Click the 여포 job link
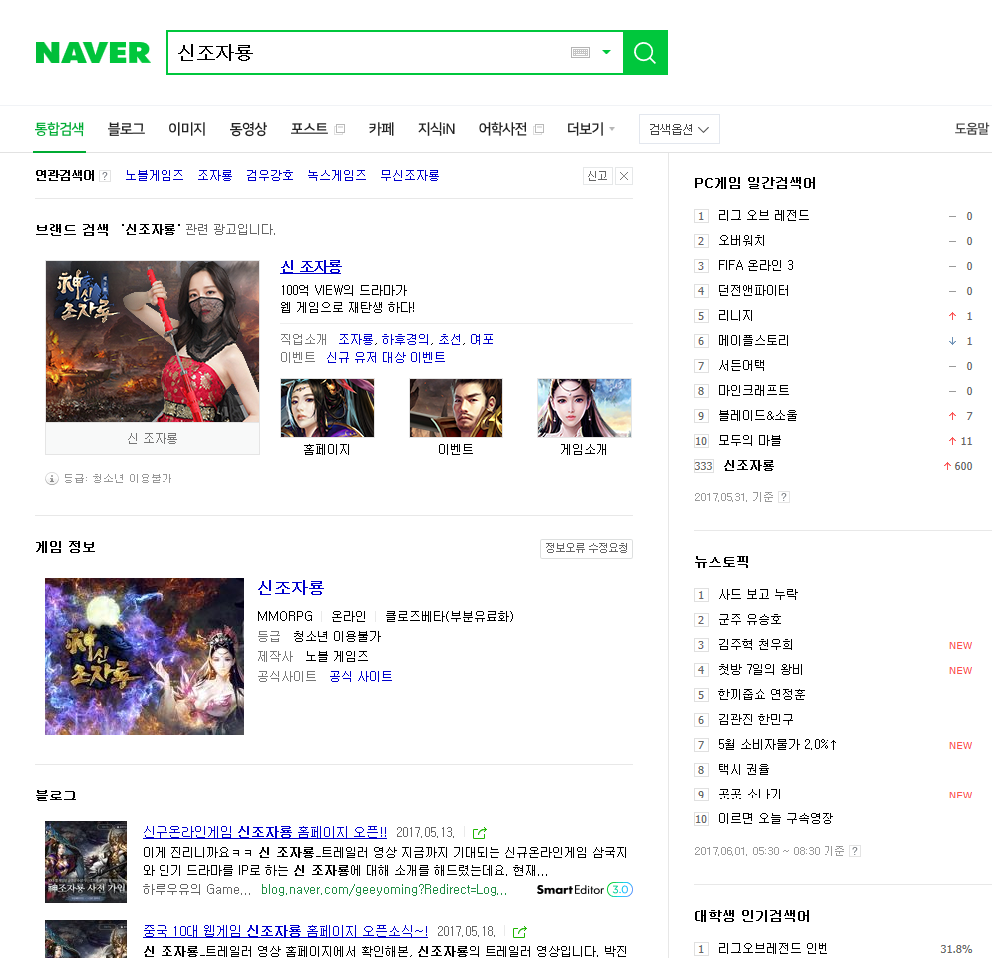This screenshot has height=958, width=992. [x=482, y=340]
